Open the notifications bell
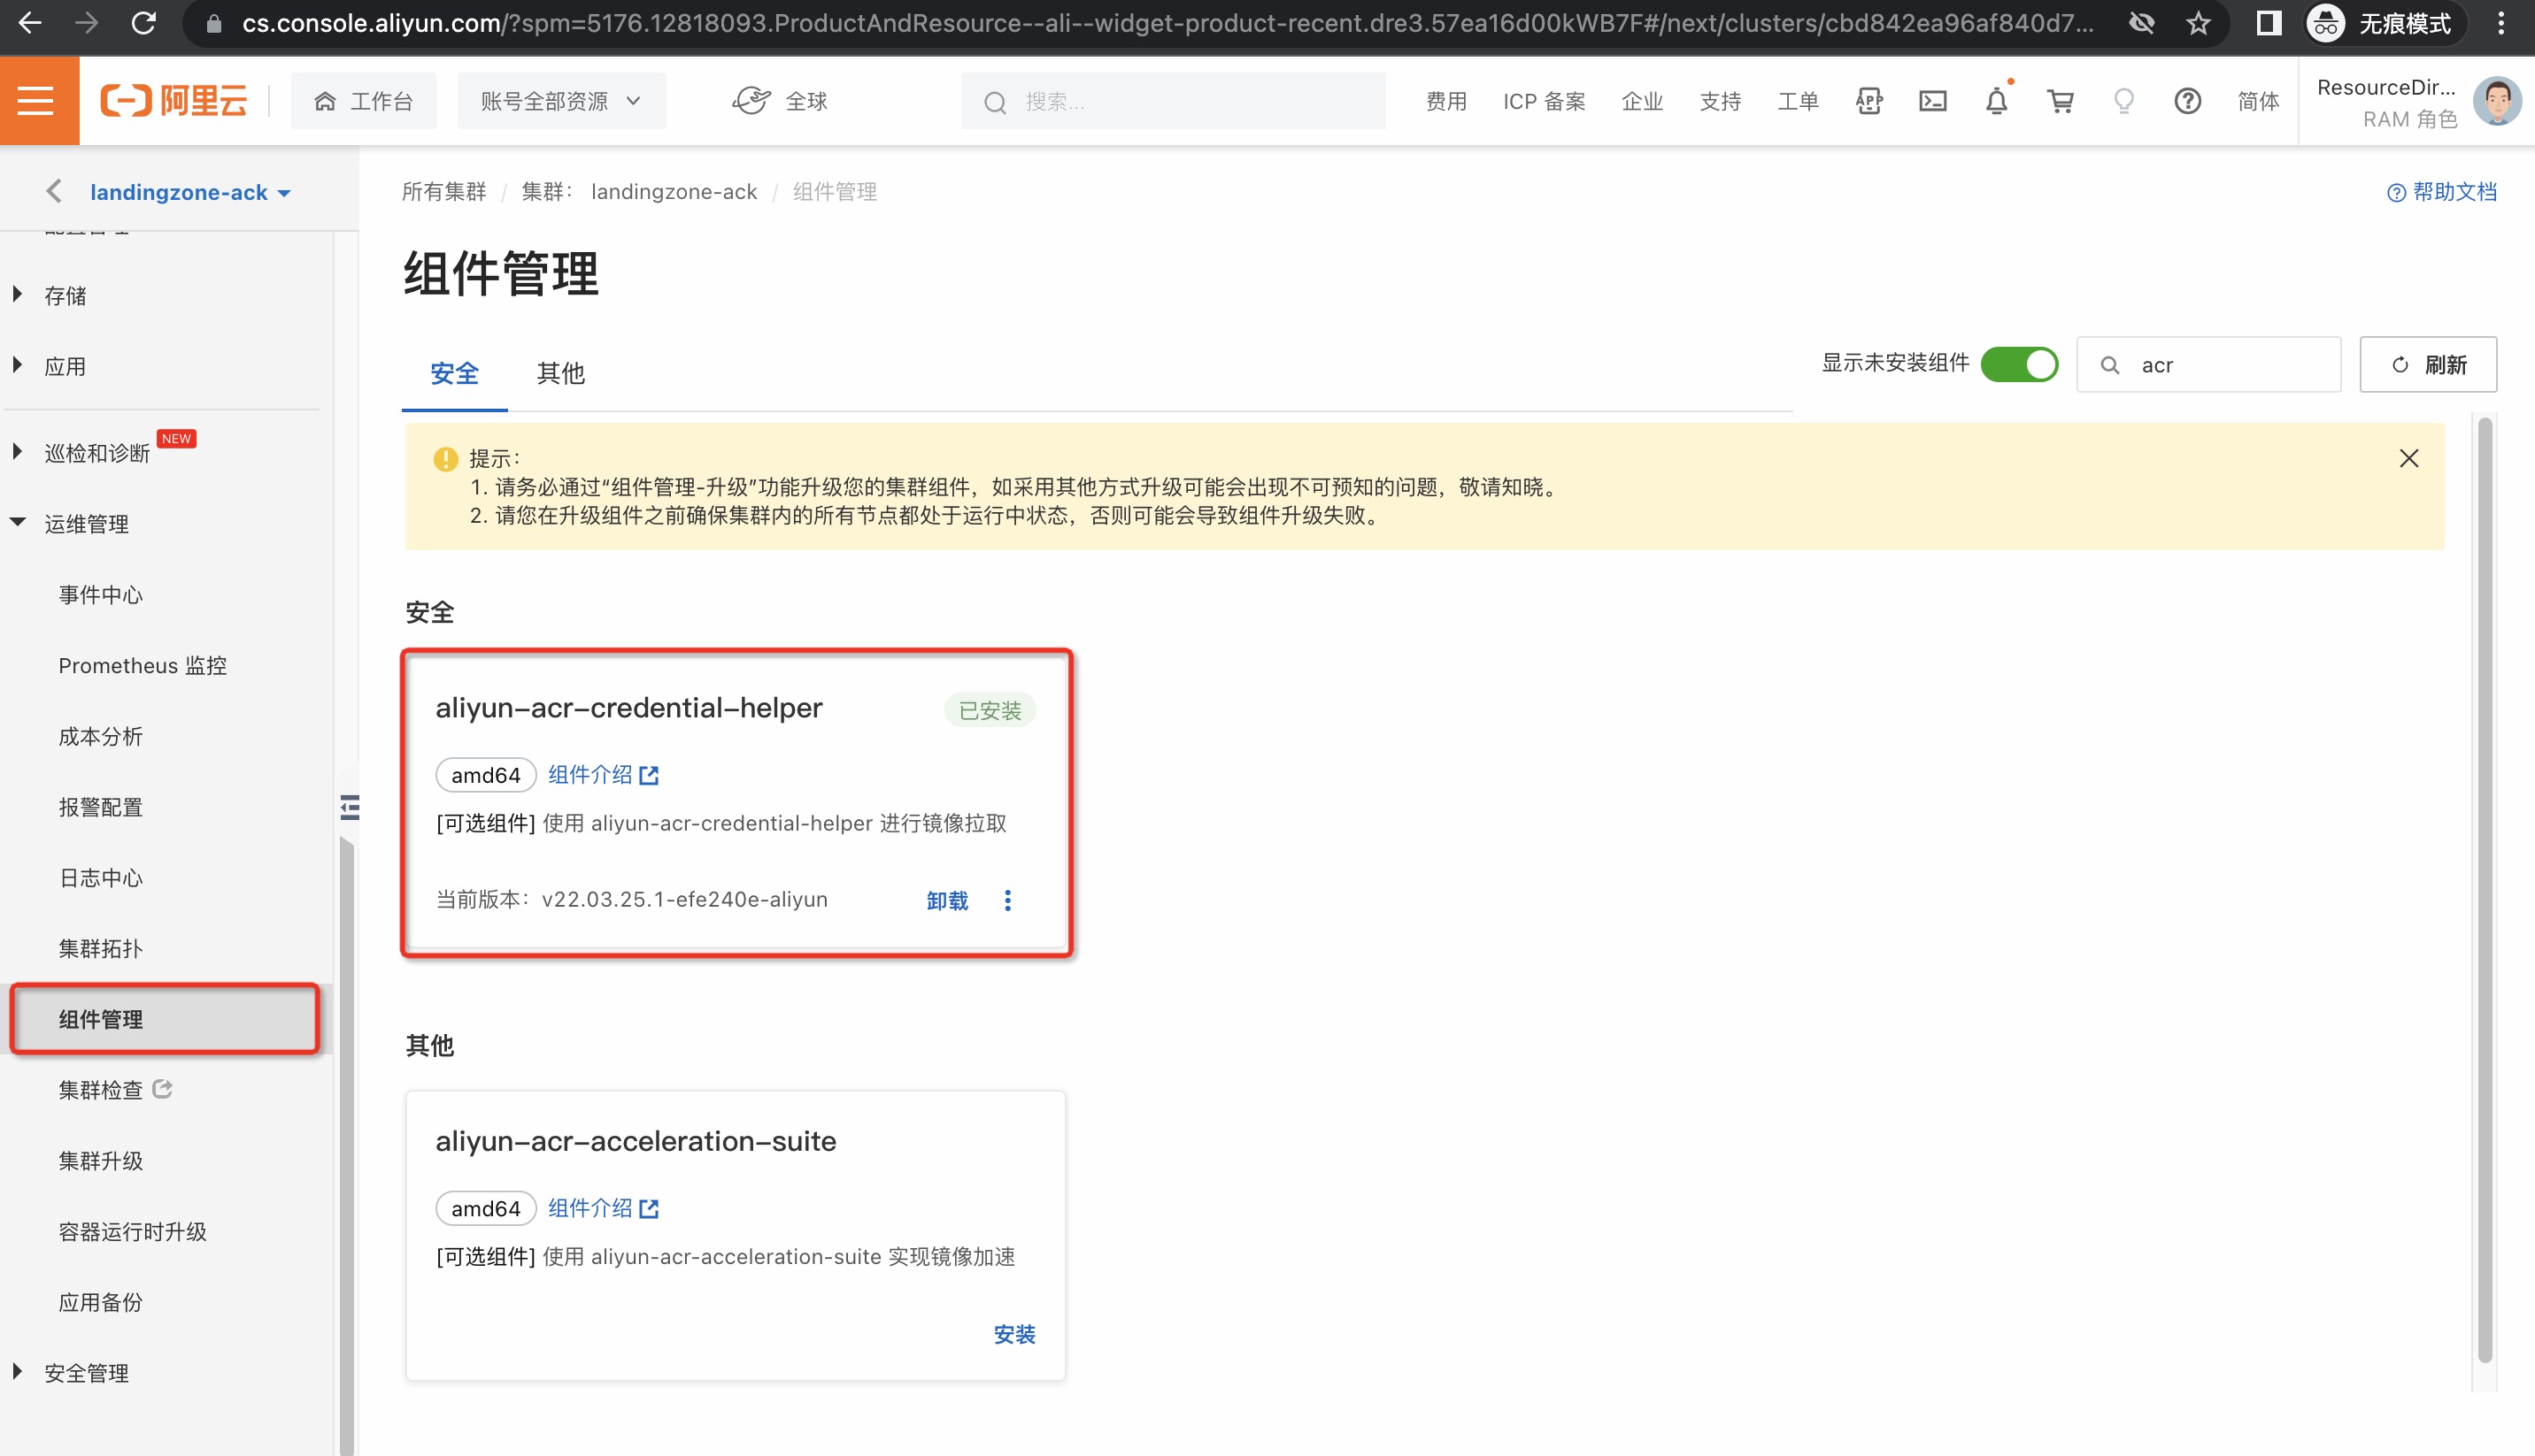This screenshot has height=1456, width=2535. click(x=1997, y=101)
